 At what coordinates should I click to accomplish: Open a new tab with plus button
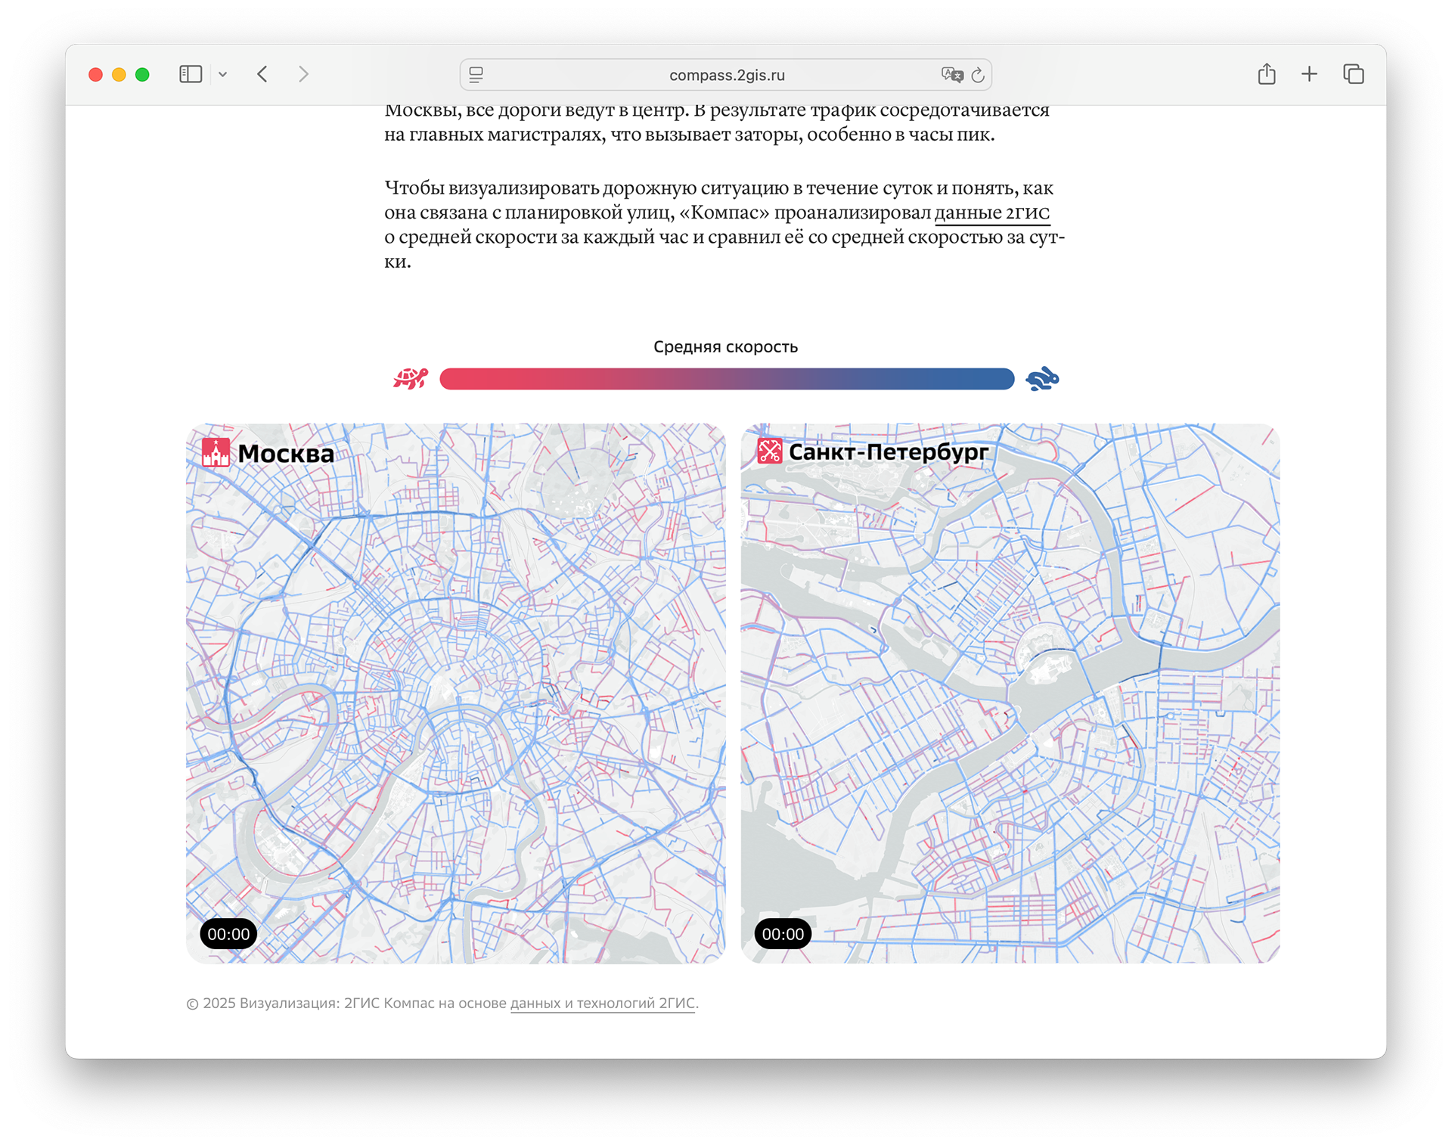point(1309,74)
